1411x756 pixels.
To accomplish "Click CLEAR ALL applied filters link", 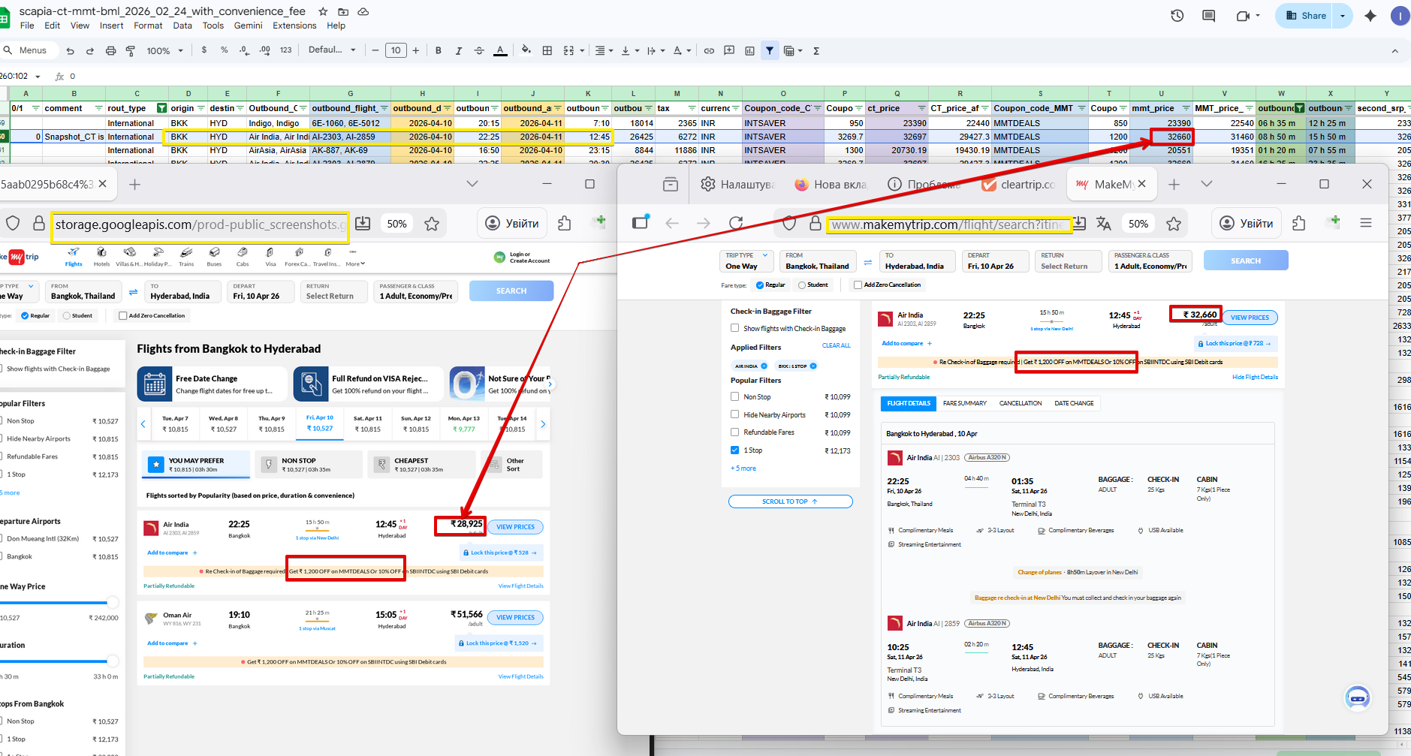I will tap(836, 345).
